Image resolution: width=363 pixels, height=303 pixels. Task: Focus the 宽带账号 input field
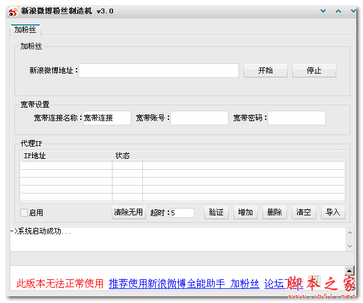[x=199, y=118]
